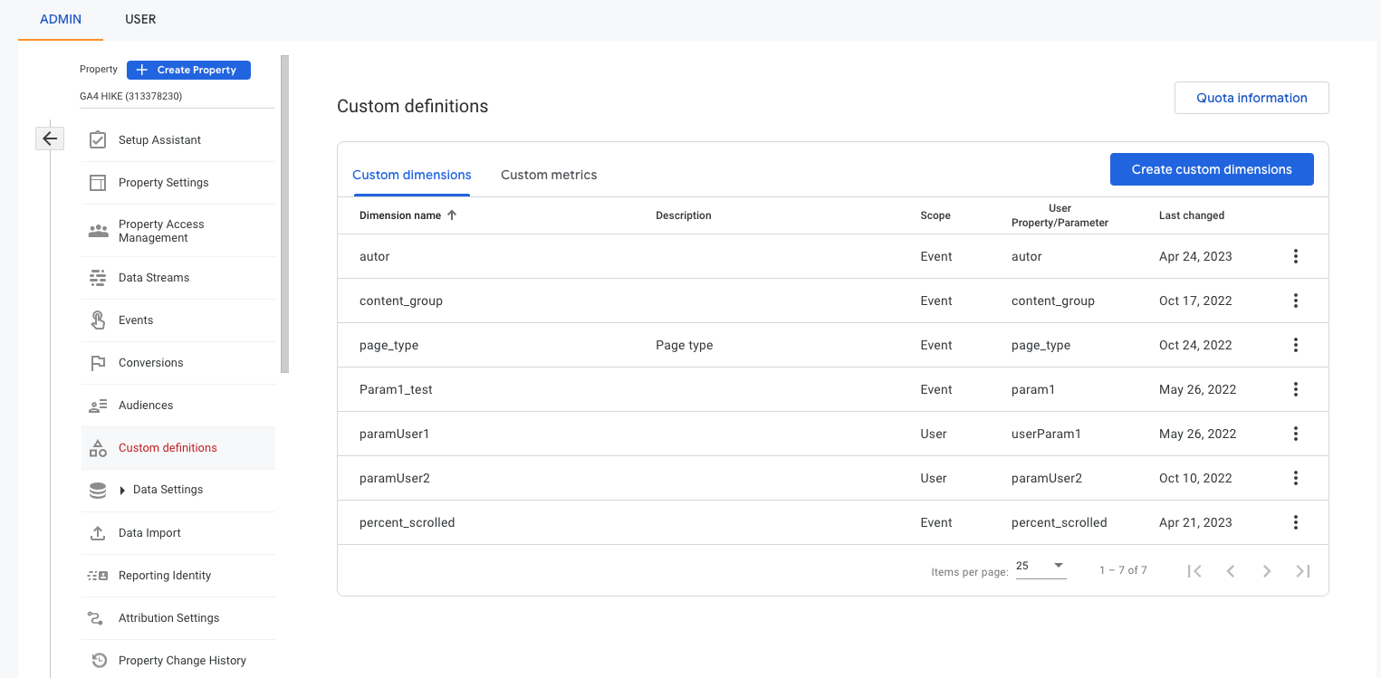The height and width of the screenshot is (678, 1381).
Task: Click the Property Access Management people icon
Action: tap(98, 231)
